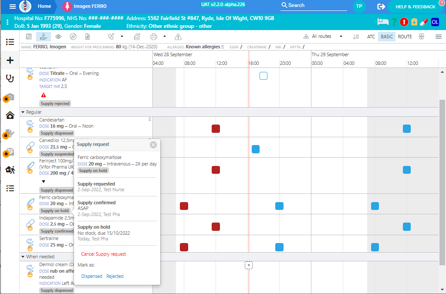Image resolution: width=446 pixels, height=294 pixels.
Task: Open the patient banner three-dot menu
Action: tap(7, 22)
